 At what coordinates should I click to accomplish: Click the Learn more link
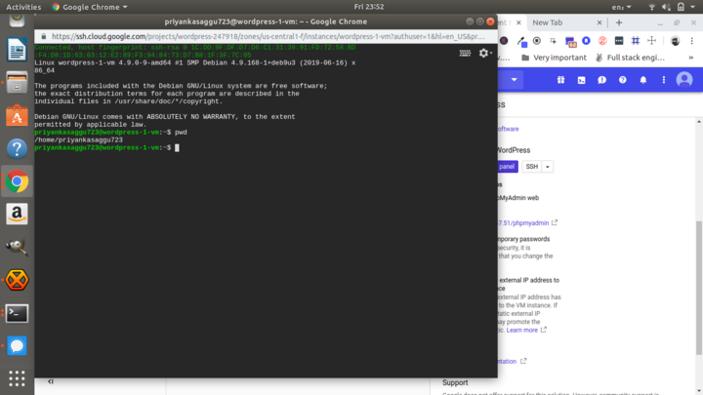tap(522, 330)
